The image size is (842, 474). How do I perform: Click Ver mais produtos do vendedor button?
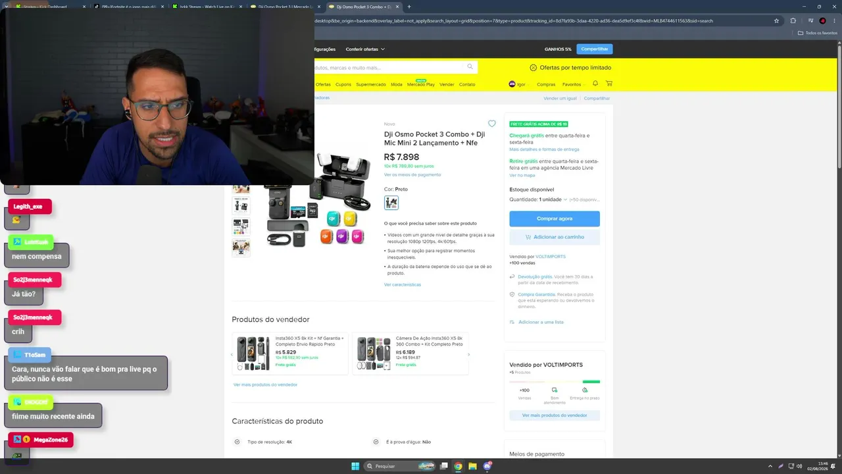(555, 415)
